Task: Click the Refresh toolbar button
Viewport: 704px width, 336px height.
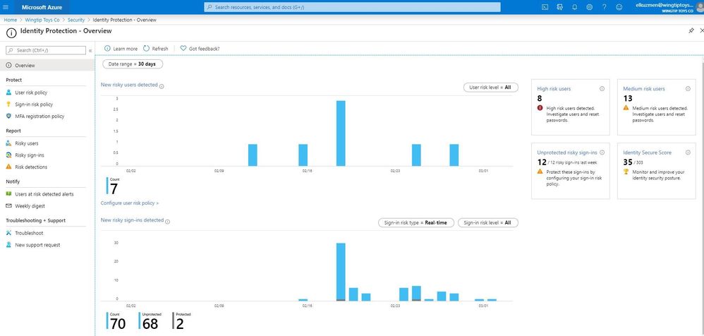Action: click(x=156, y=49)
